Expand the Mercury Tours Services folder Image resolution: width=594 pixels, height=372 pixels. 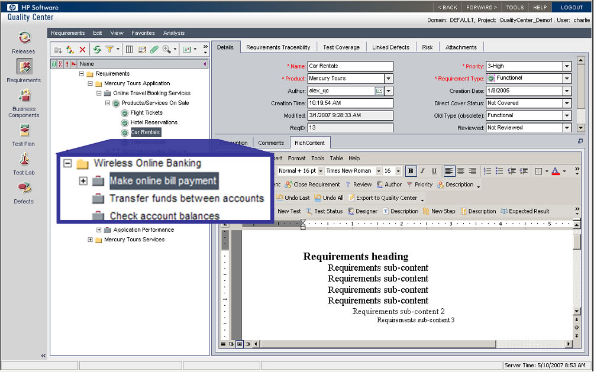coord(90,240)
